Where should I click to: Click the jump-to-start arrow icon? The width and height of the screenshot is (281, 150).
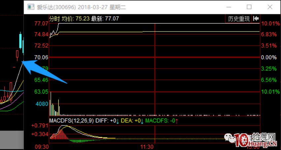[256, 19]
